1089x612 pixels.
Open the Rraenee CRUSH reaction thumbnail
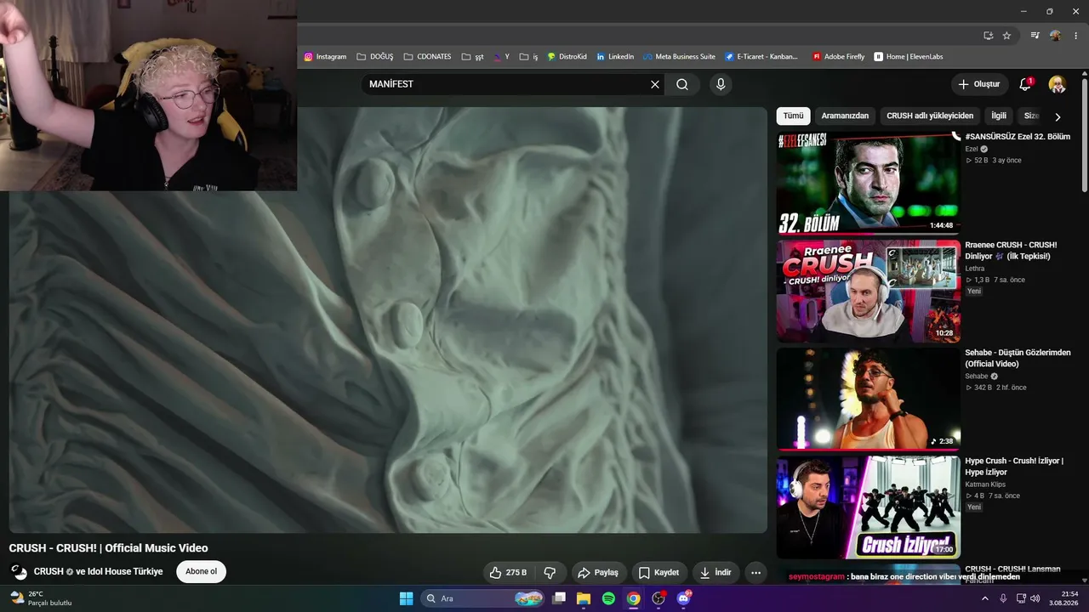868,291
